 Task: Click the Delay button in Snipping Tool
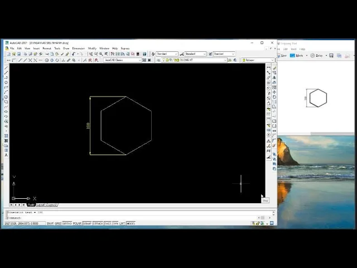(x=317, y=55)
